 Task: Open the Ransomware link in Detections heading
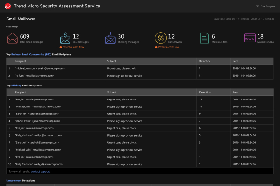tap(14, 181)
